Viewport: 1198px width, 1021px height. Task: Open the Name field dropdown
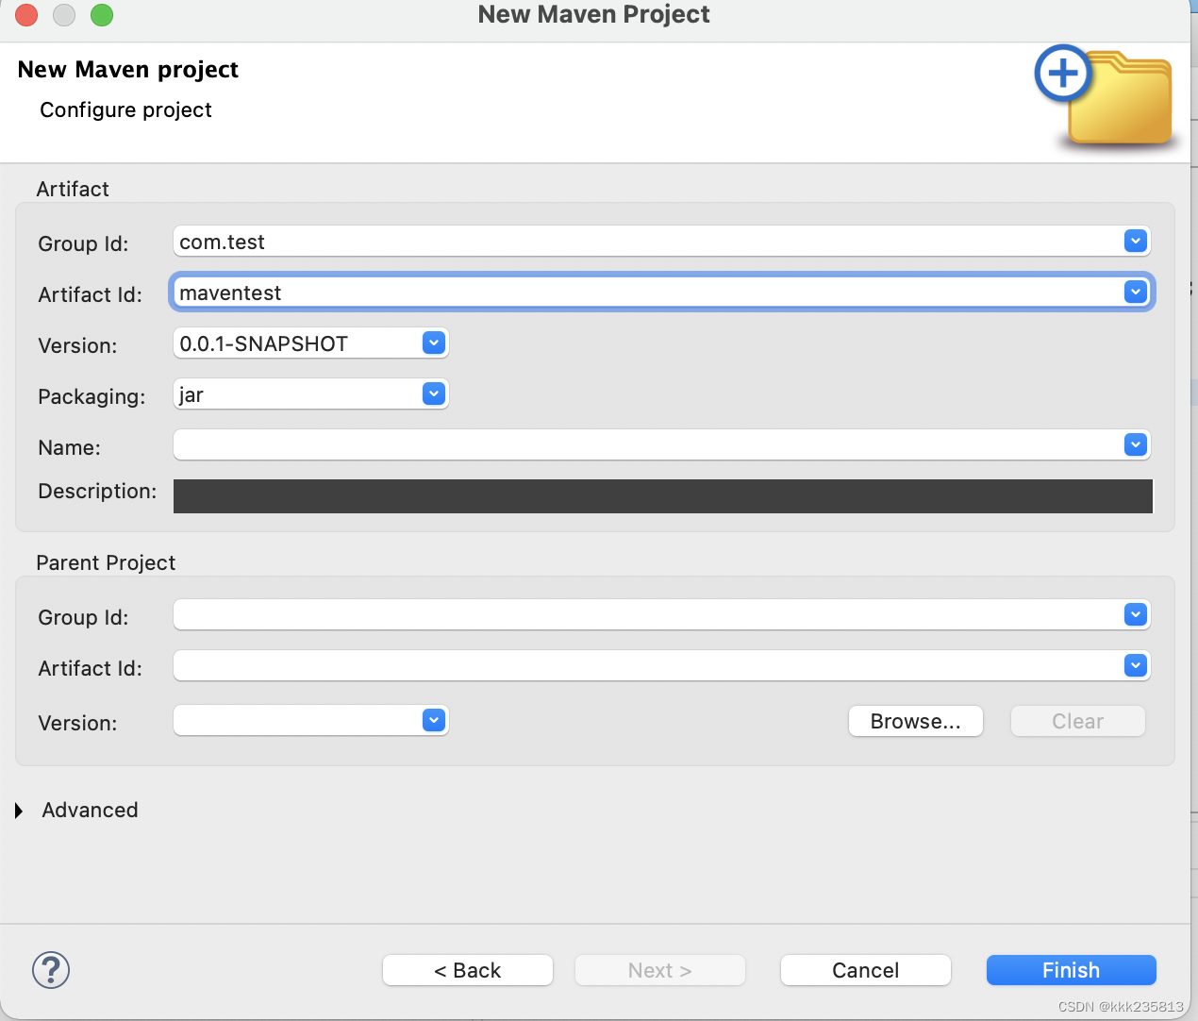coord(1135,444)
